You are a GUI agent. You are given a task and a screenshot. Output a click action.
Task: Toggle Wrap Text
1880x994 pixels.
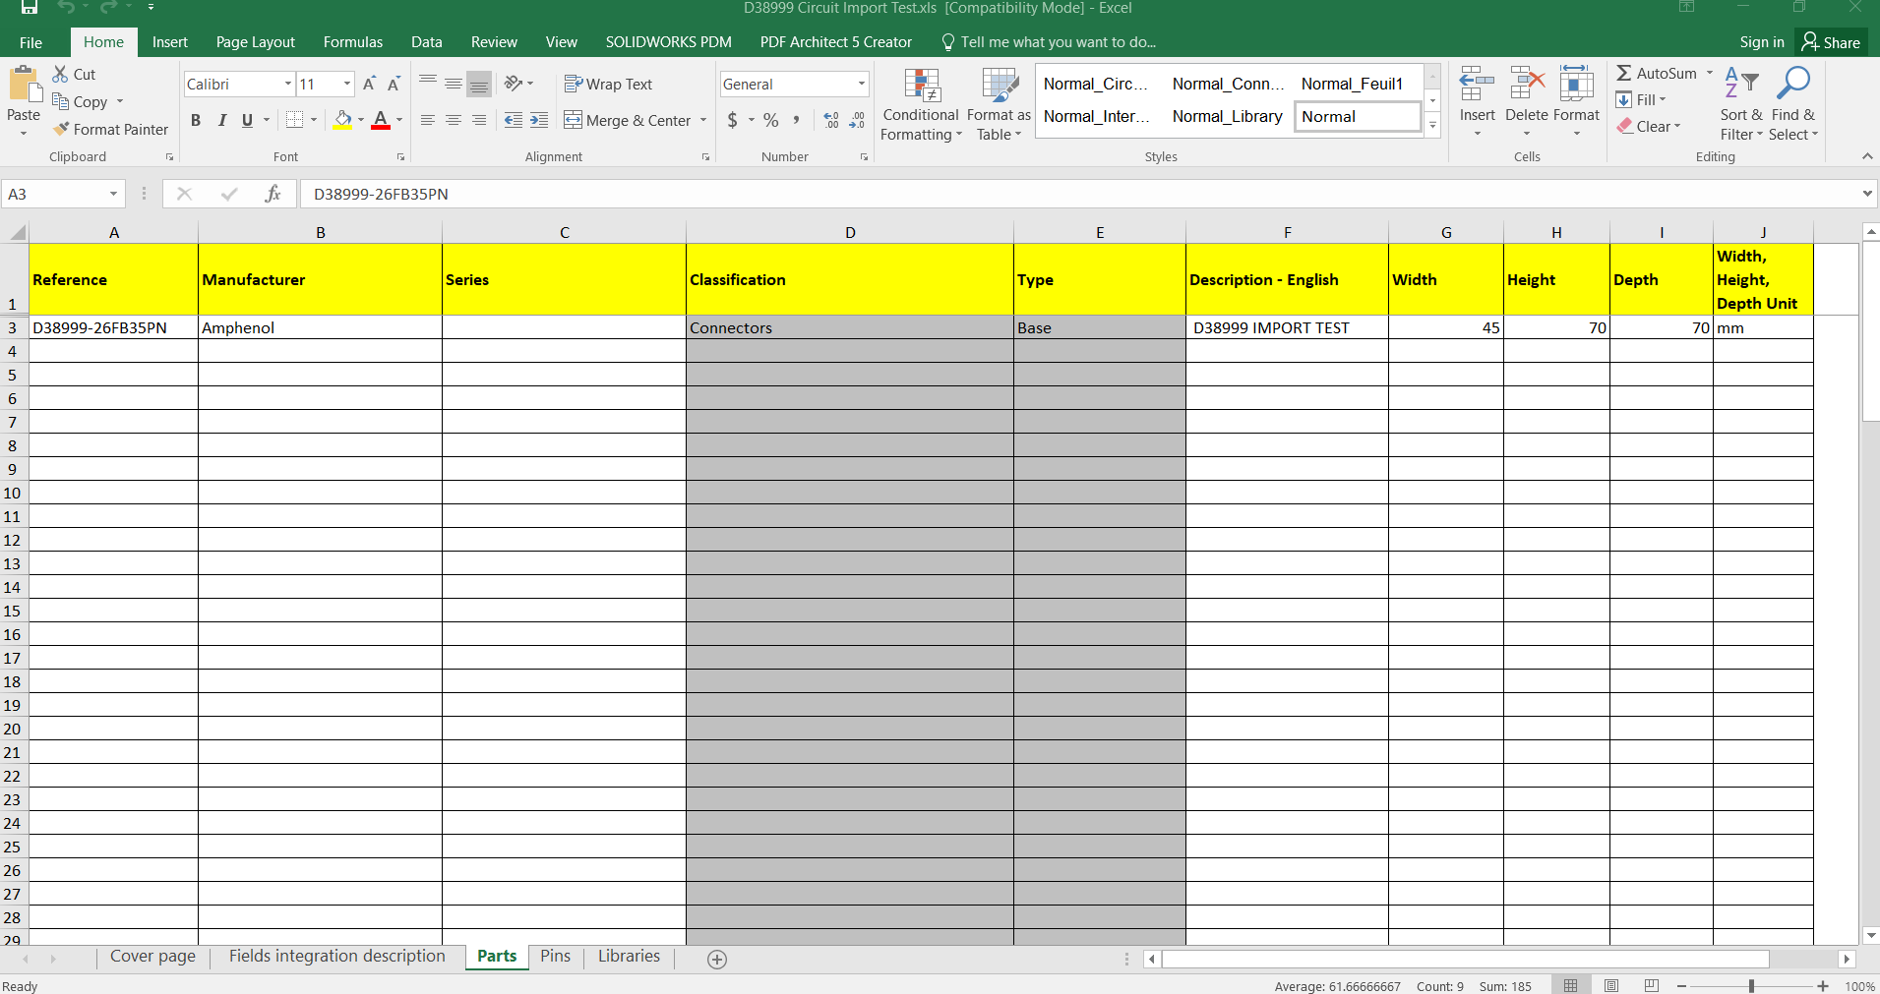608,84
